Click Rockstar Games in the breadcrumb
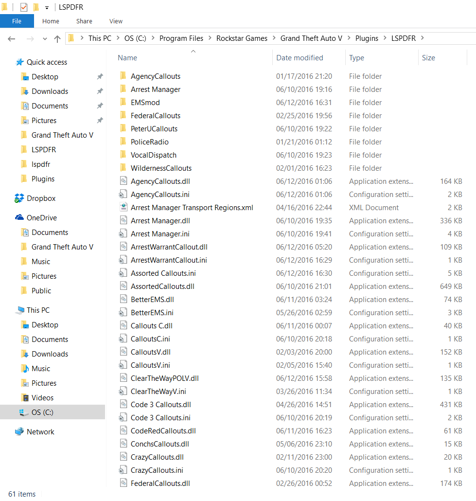Screen dimensions: 476x501 tap(242, 38)
